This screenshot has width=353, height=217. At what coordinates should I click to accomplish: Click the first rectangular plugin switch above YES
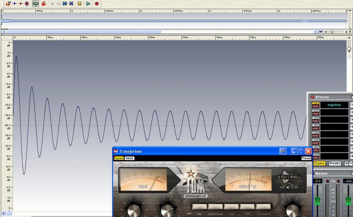click(200, 206)
